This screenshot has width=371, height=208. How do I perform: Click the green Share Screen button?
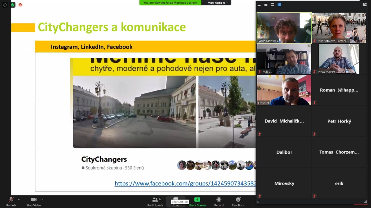click(x=197, y=202)
